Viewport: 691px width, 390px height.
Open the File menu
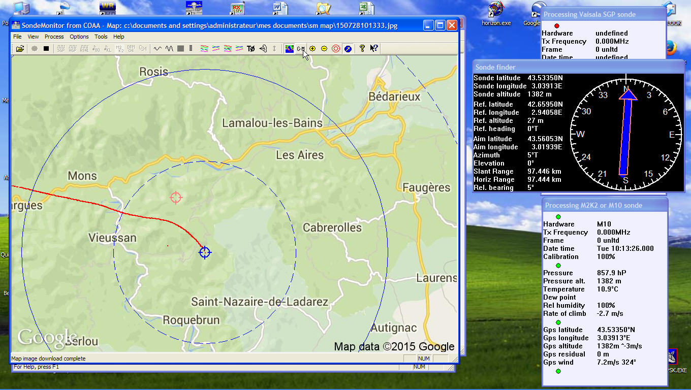17,37
